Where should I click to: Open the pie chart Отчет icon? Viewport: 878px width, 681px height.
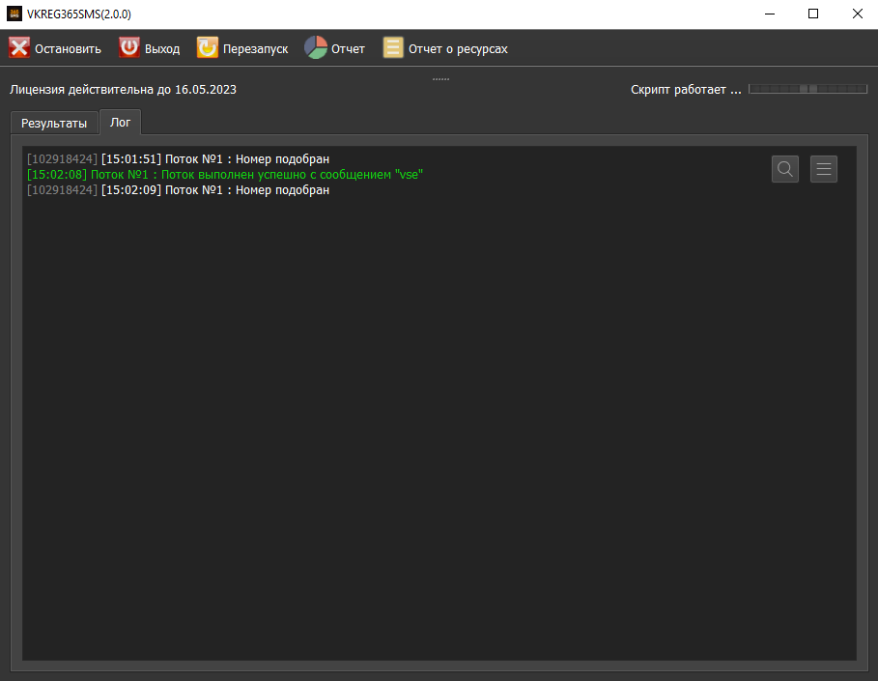pos(316,48)
